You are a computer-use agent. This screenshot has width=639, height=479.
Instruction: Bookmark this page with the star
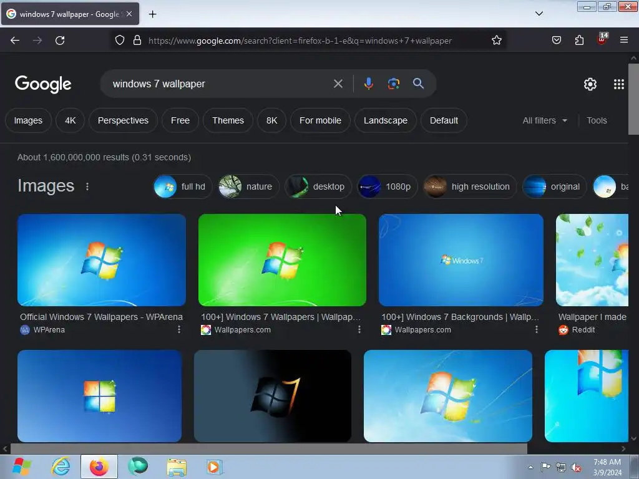(x=496, y=41)
